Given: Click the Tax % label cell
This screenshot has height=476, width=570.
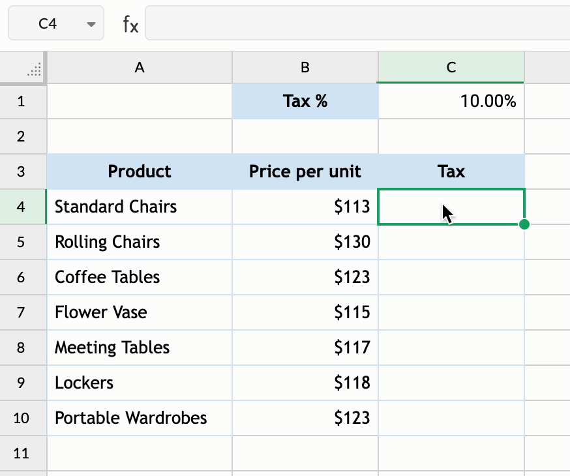Looking at the screenshot, I should click(x=305, y=102).
